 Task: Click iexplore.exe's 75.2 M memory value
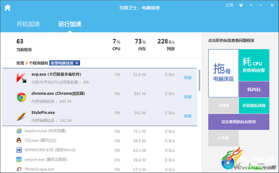139,131
